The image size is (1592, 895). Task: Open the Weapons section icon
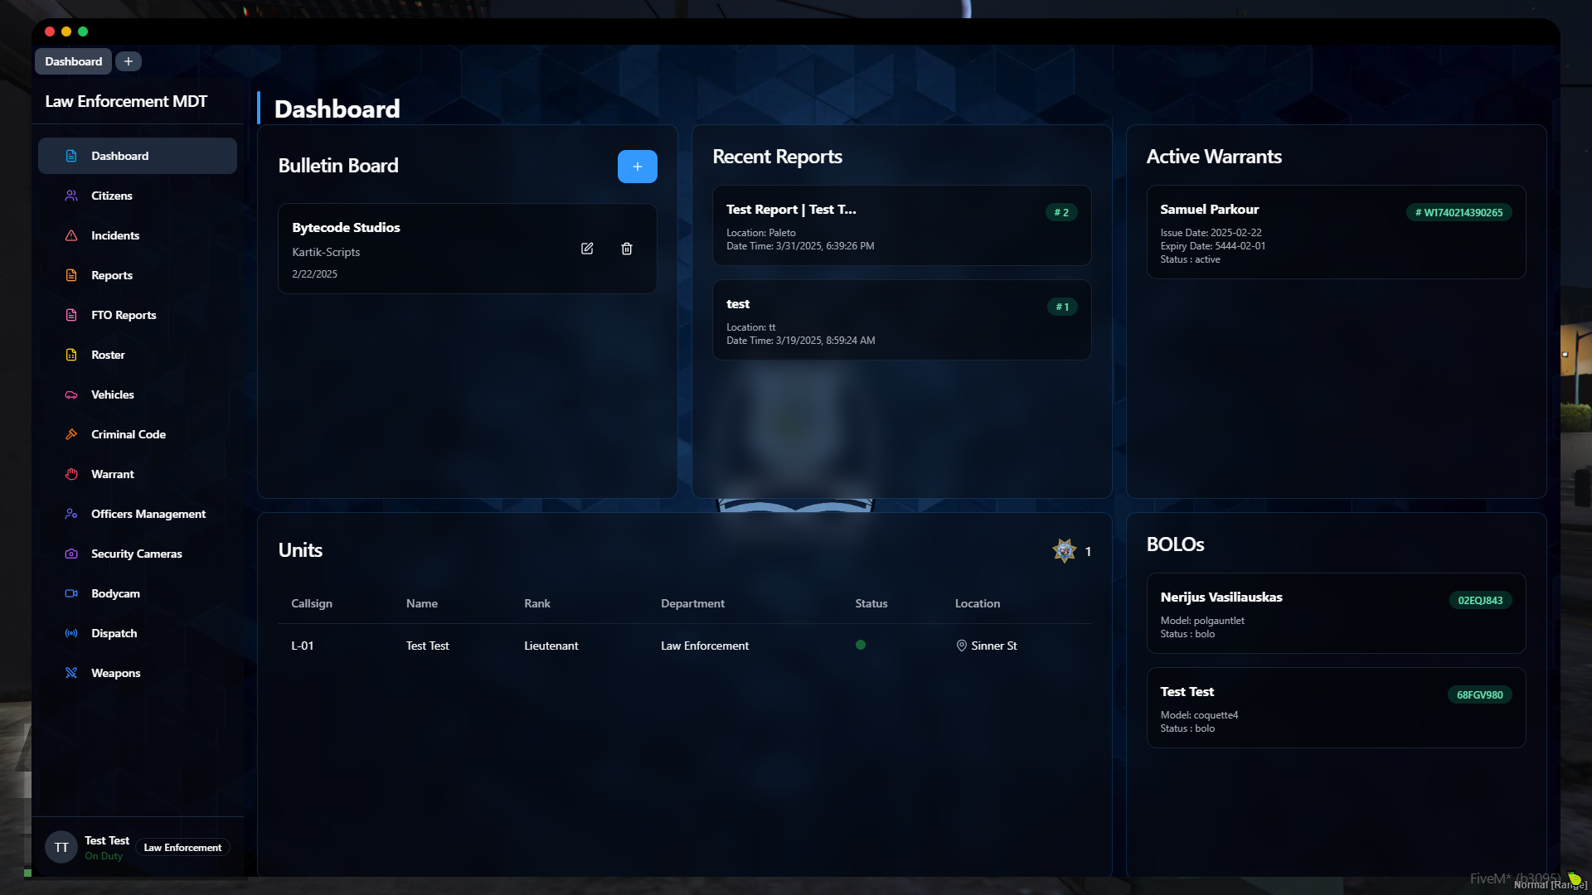(x=71, y=673)
